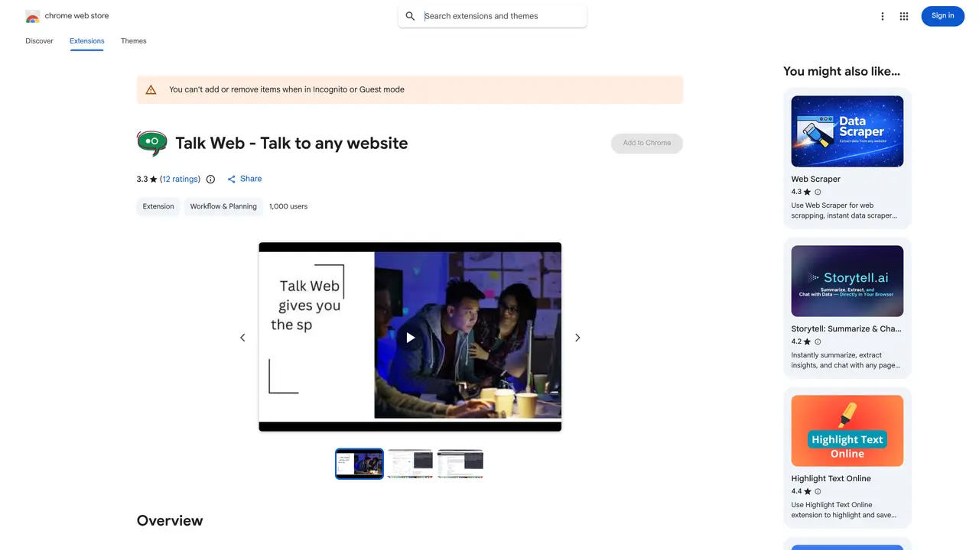Image resolution: width=979 pixels, height=550 pixels.
Task: Open the Discover tab
Action: [x=39, y=41]
